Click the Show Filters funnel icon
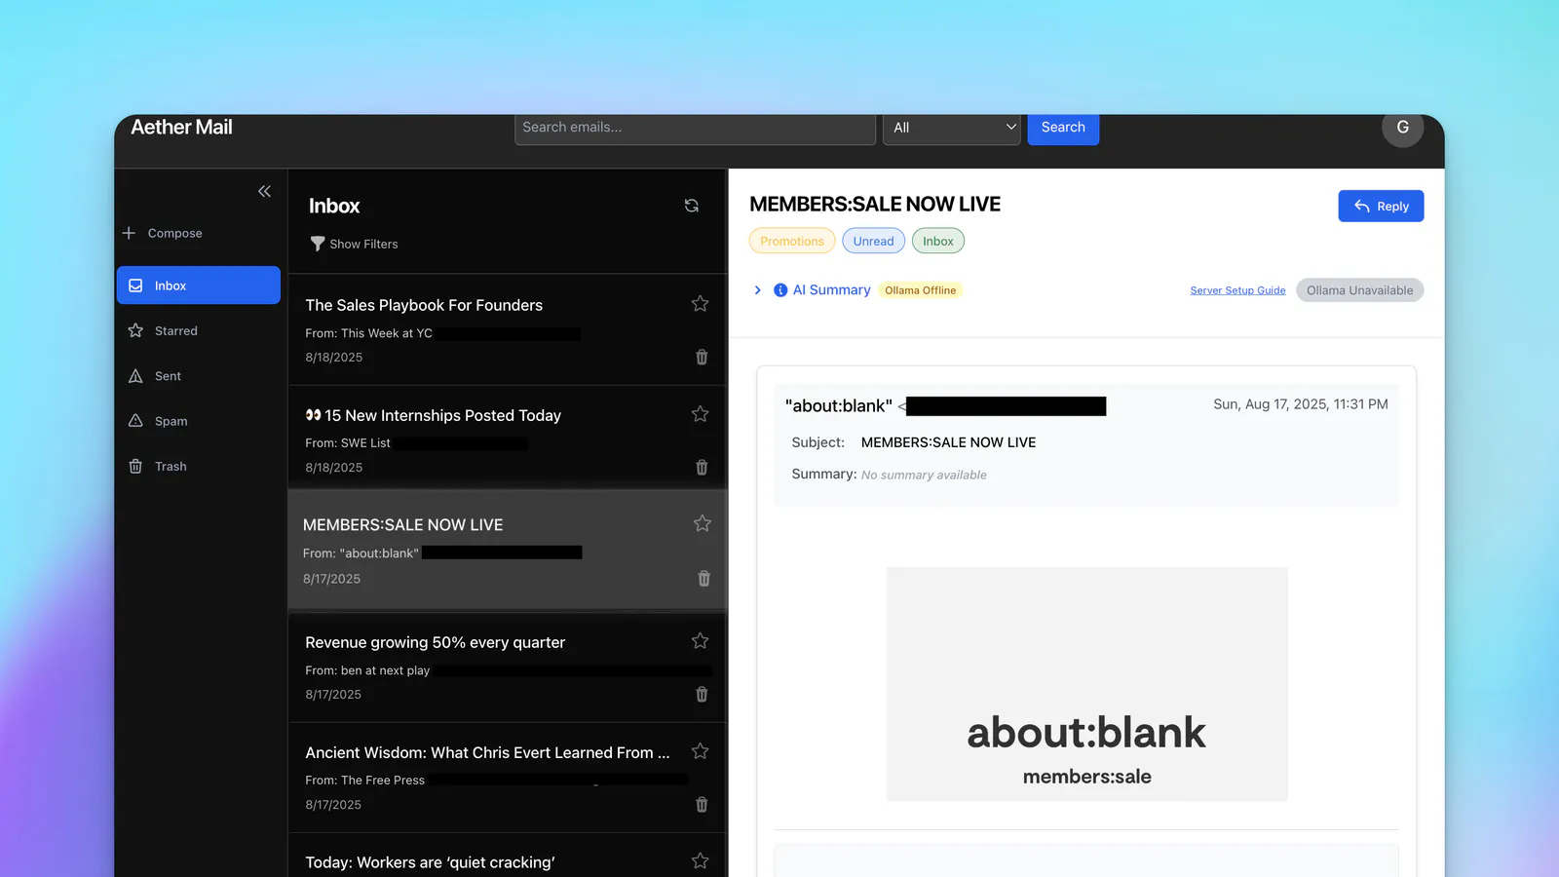This screenshot has width=1559, height=877. point(318,244)
